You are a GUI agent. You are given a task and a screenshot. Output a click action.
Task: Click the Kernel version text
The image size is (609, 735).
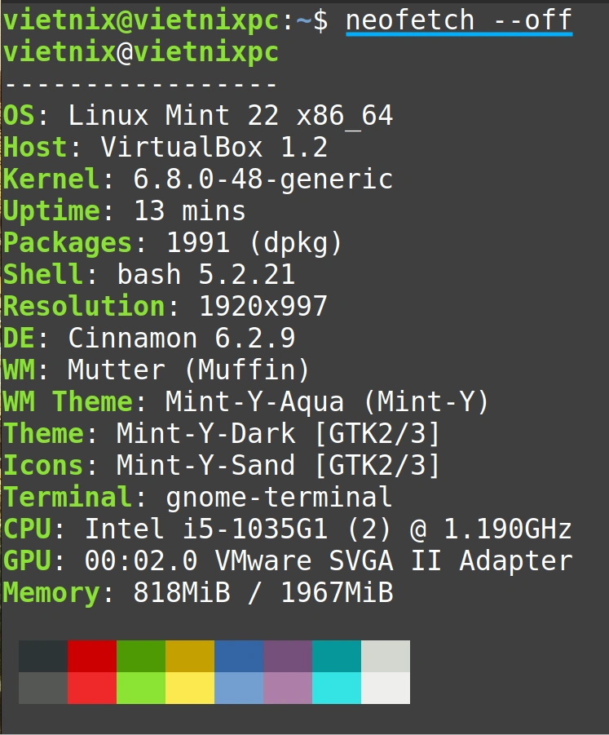coord(263,179)
